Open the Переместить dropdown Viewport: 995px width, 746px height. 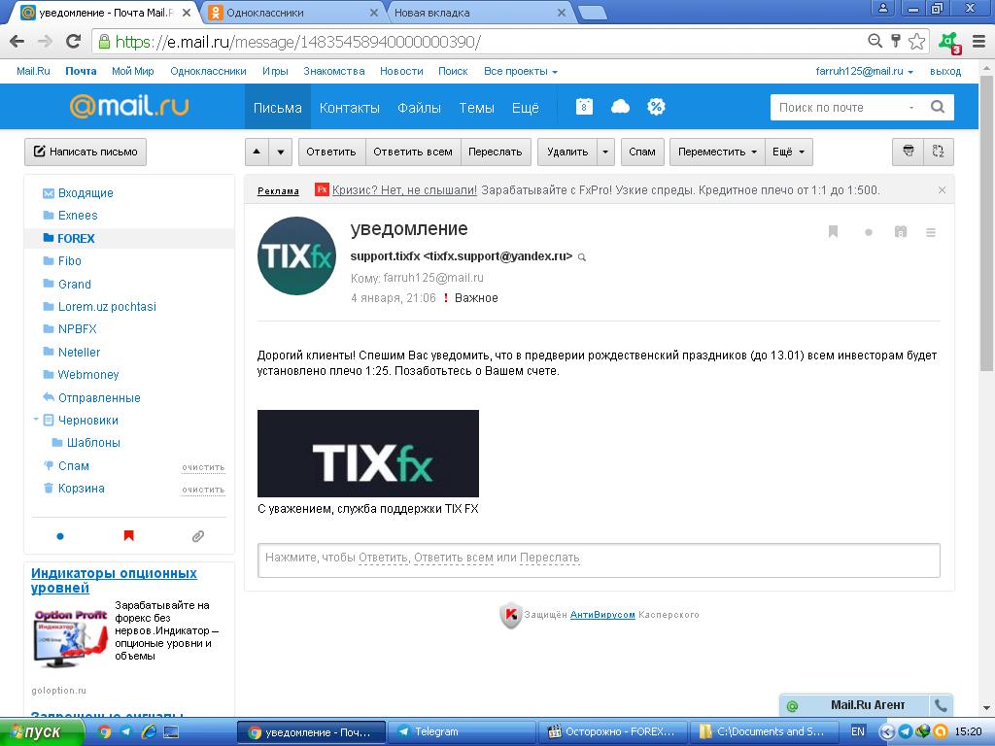(717, 152)
